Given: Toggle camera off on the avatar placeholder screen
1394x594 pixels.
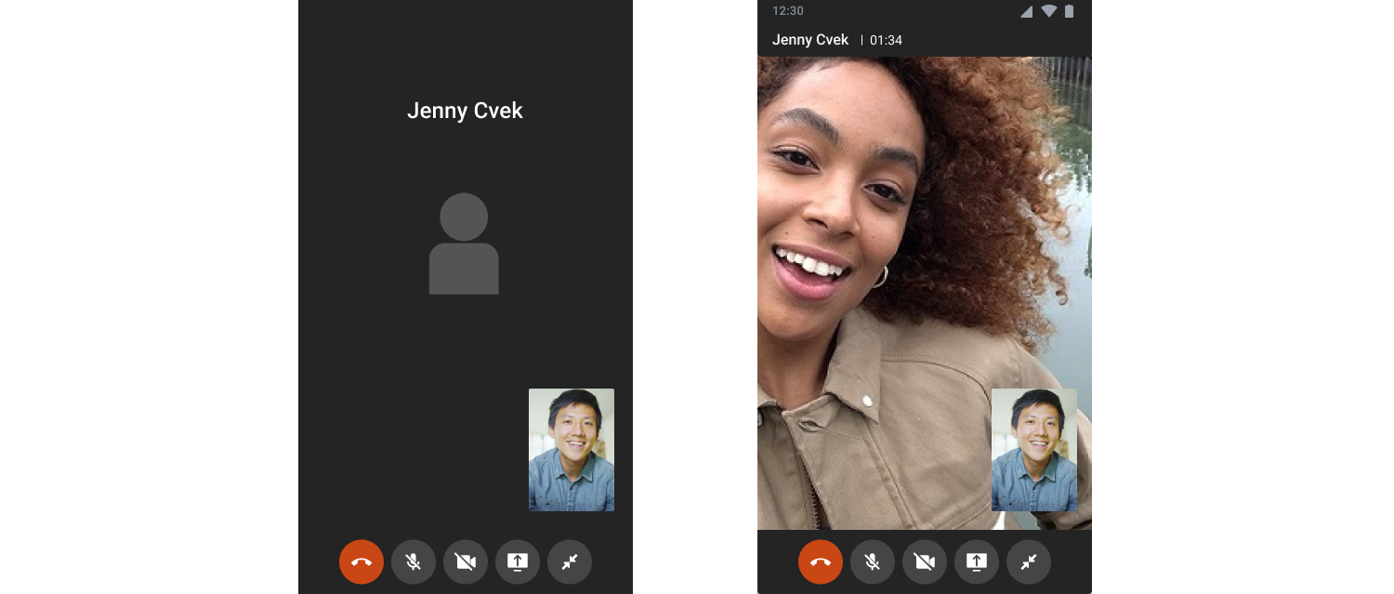Looking at the screenshot, I should click(466, 562).
